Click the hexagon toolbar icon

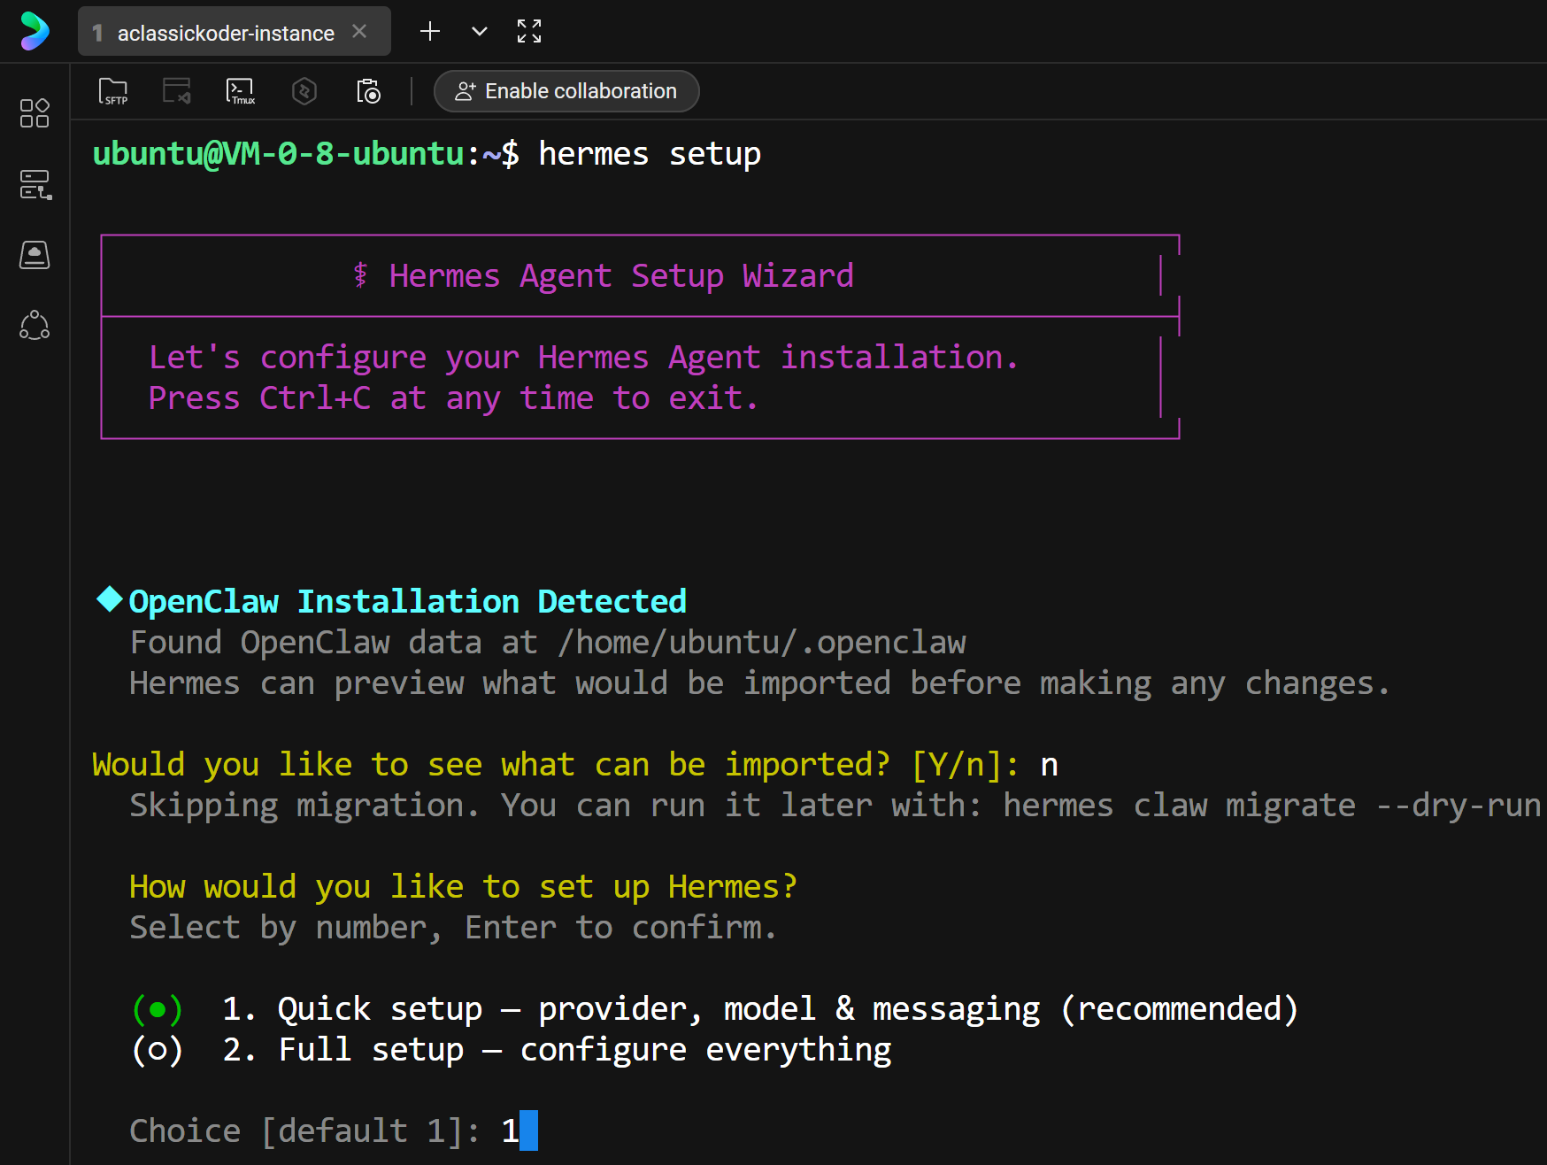(x=304, y=91)
